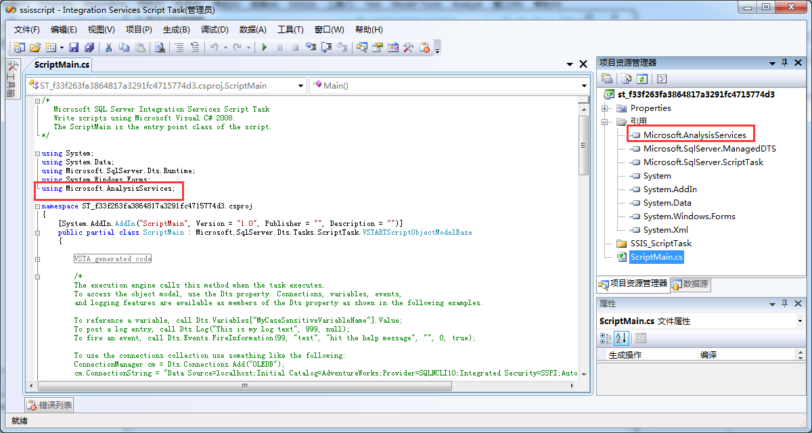Image resolution: width=812 pixels, height=433 pixels.
Task: Click the Step Into debug icon
Action: point(311,47)
